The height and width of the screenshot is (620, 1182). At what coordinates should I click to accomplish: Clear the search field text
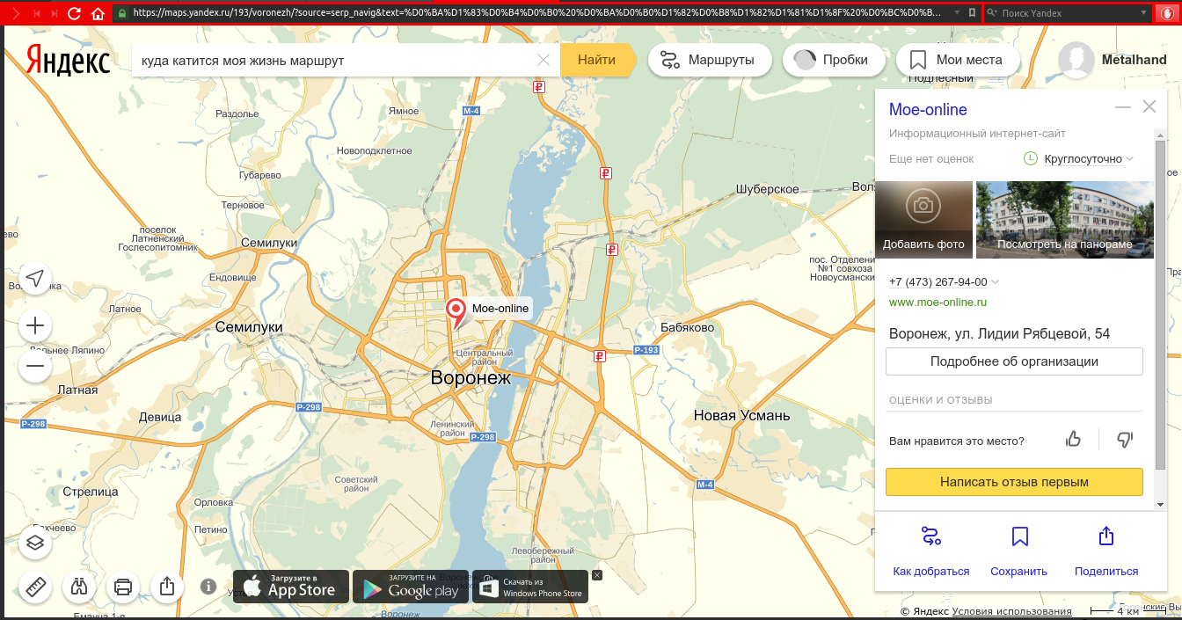click(x=544, y=61)
